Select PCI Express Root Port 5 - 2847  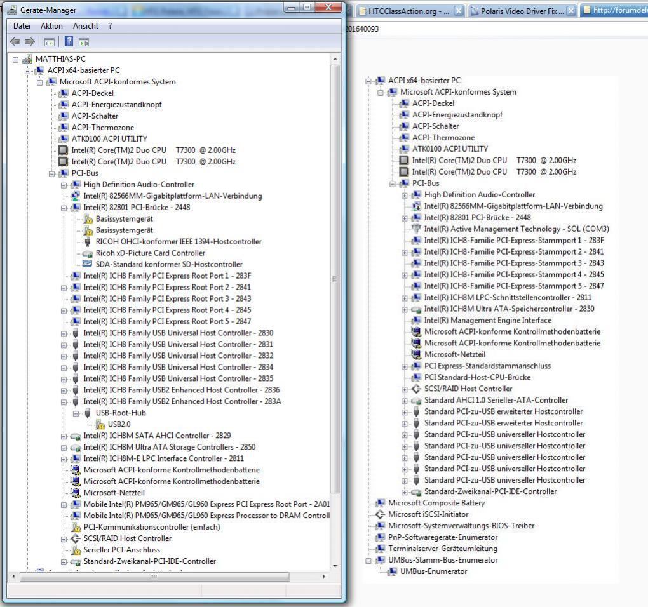(167, 321)
